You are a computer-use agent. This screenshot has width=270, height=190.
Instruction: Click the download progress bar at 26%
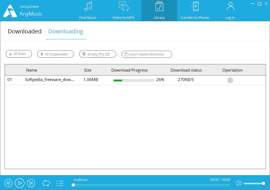(134, 80)
